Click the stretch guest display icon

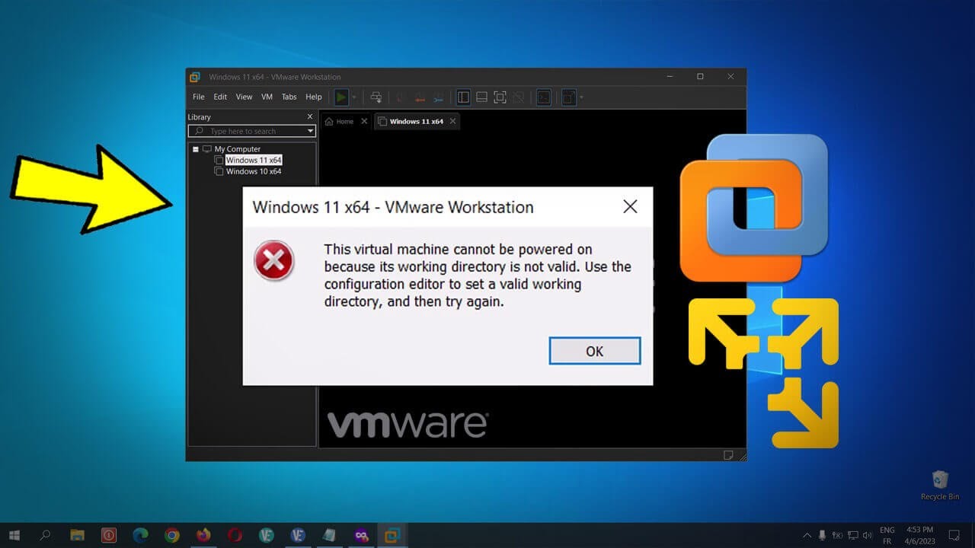pyautogui.click(x=569, y=97)
